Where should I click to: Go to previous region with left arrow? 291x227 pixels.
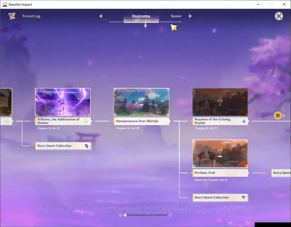101,16
